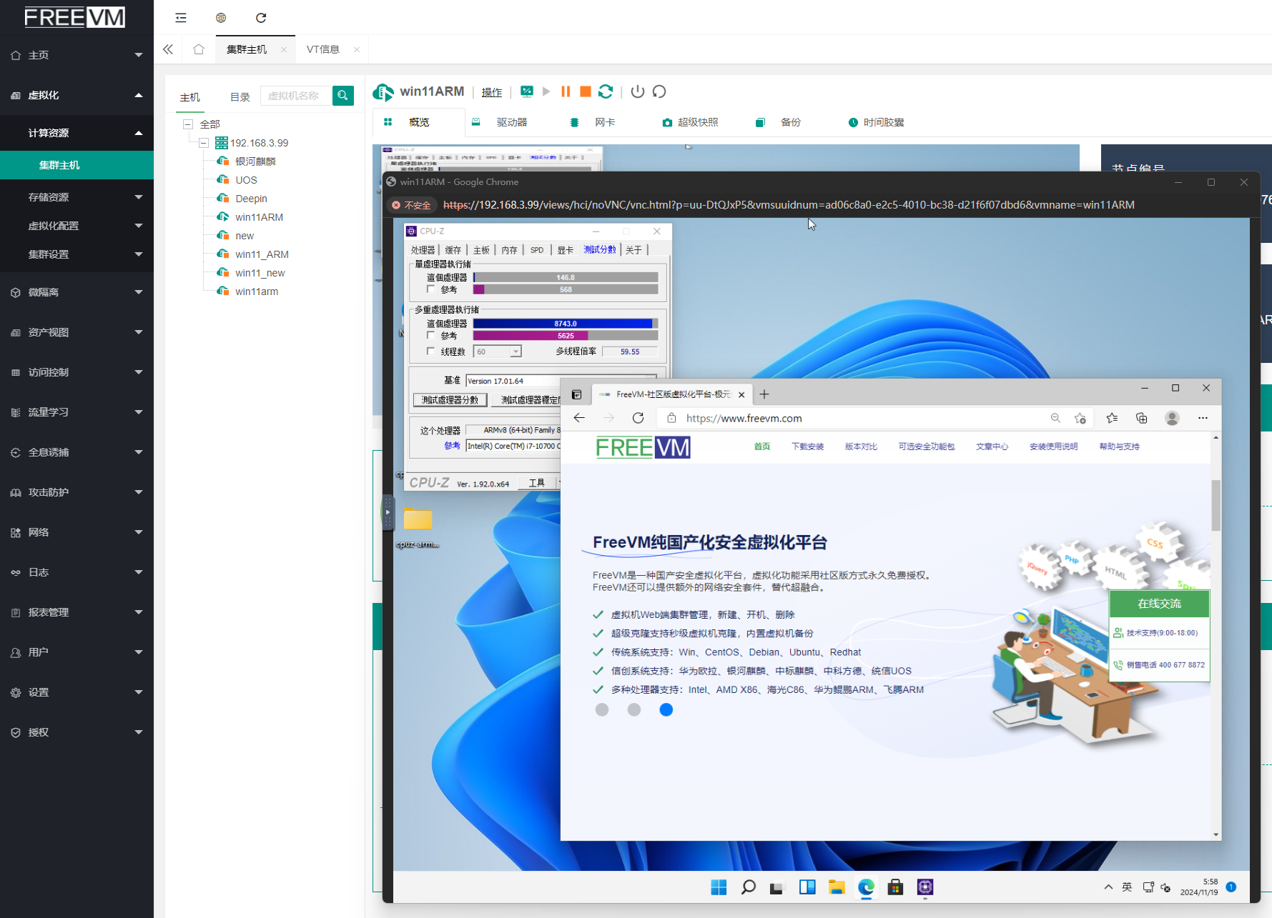The image size is (1272, 918).
Task: Click the orange stop VM icon
Action: (585, 91)
